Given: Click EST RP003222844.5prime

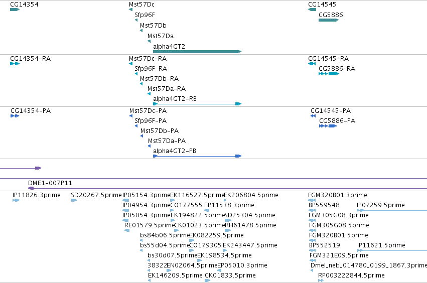Looking at the screenshot, I should (351, 275).
